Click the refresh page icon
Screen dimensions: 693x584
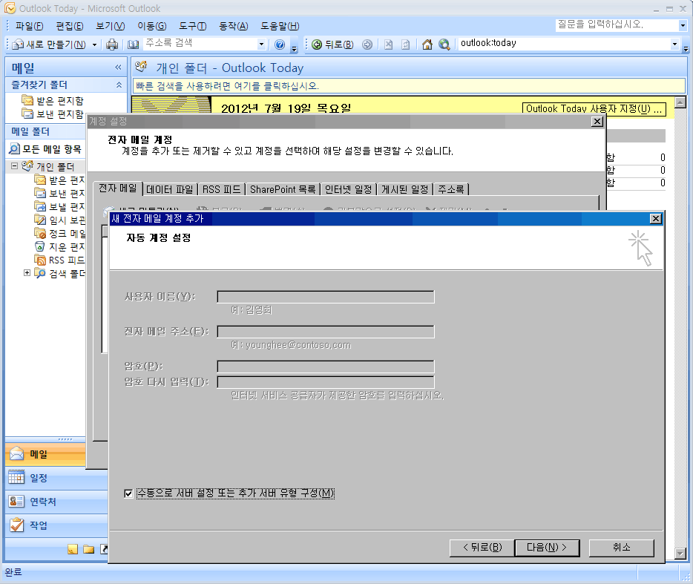[405, 45]
